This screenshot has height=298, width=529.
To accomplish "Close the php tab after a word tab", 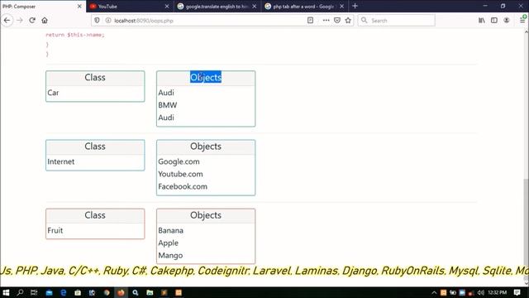I will 341,6.
